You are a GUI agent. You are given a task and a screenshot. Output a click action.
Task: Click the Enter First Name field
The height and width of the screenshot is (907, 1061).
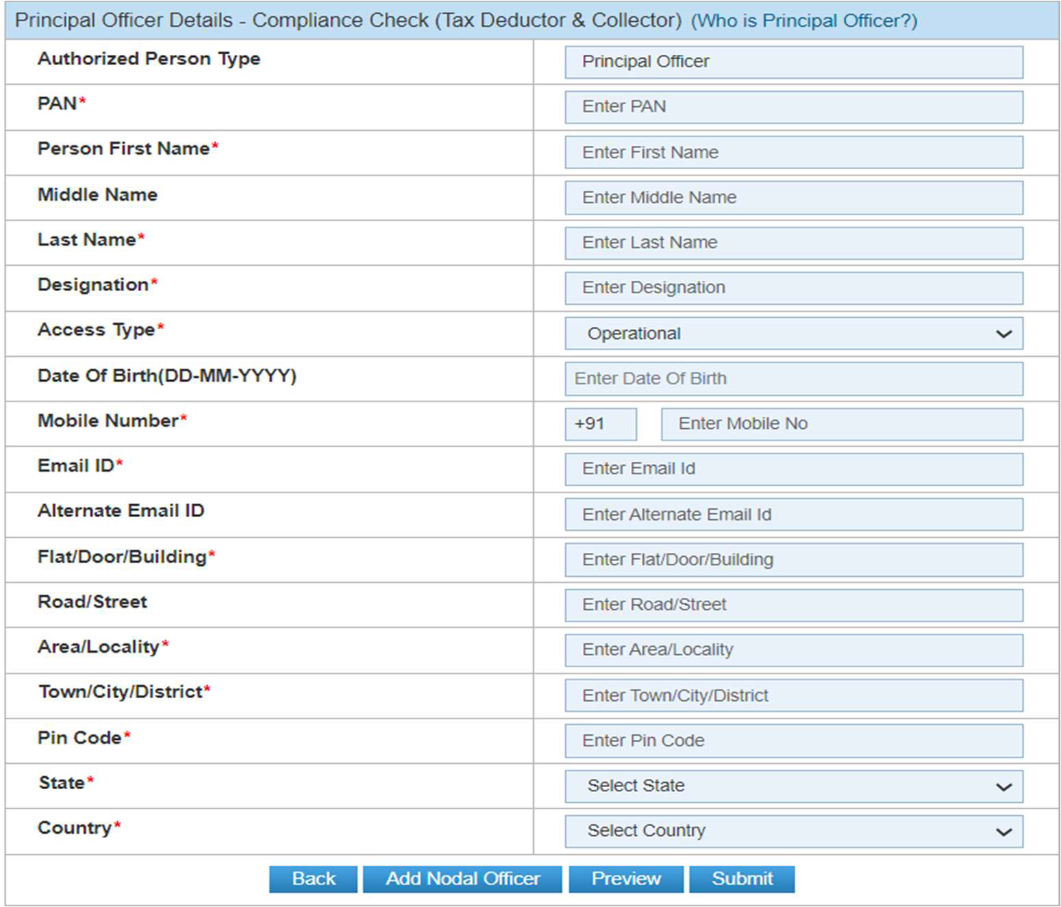point(794,152)
